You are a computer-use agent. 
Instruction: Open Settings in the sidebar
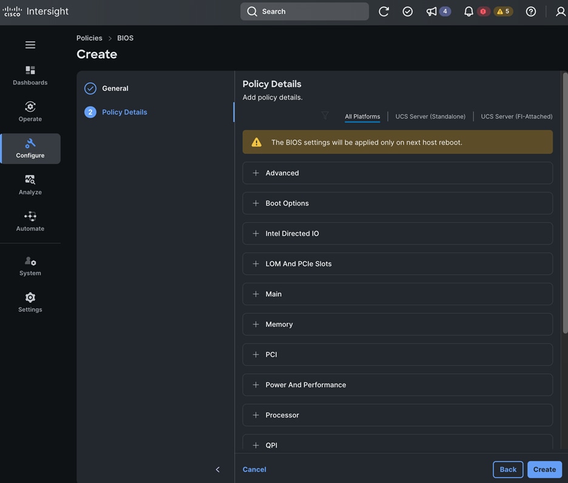30,303
